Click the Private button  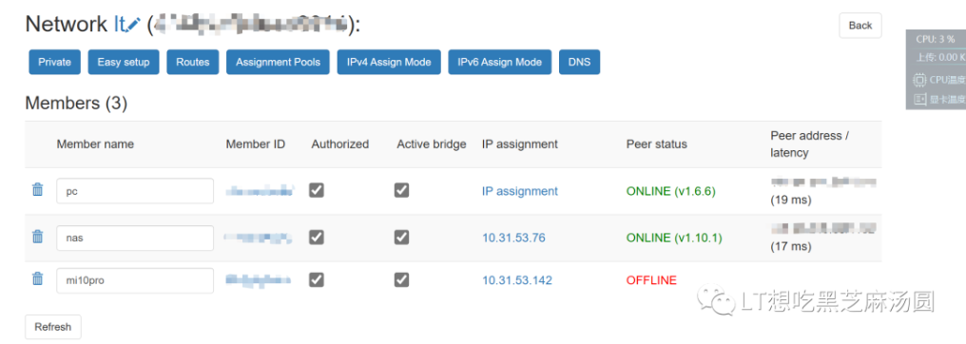point(55,62)
